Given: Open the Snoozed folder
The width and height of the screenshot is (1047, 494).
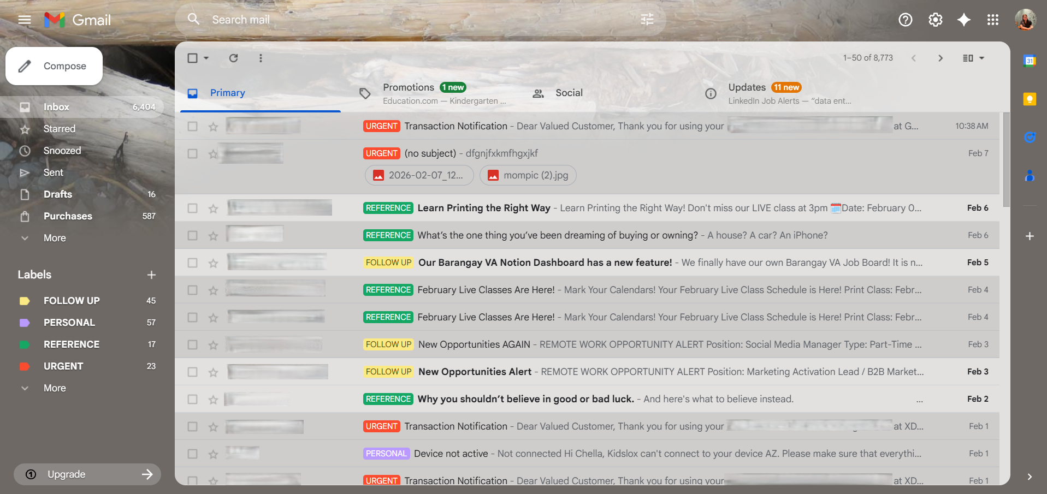Looking at the screenshot, I should (x=82, y=151).
